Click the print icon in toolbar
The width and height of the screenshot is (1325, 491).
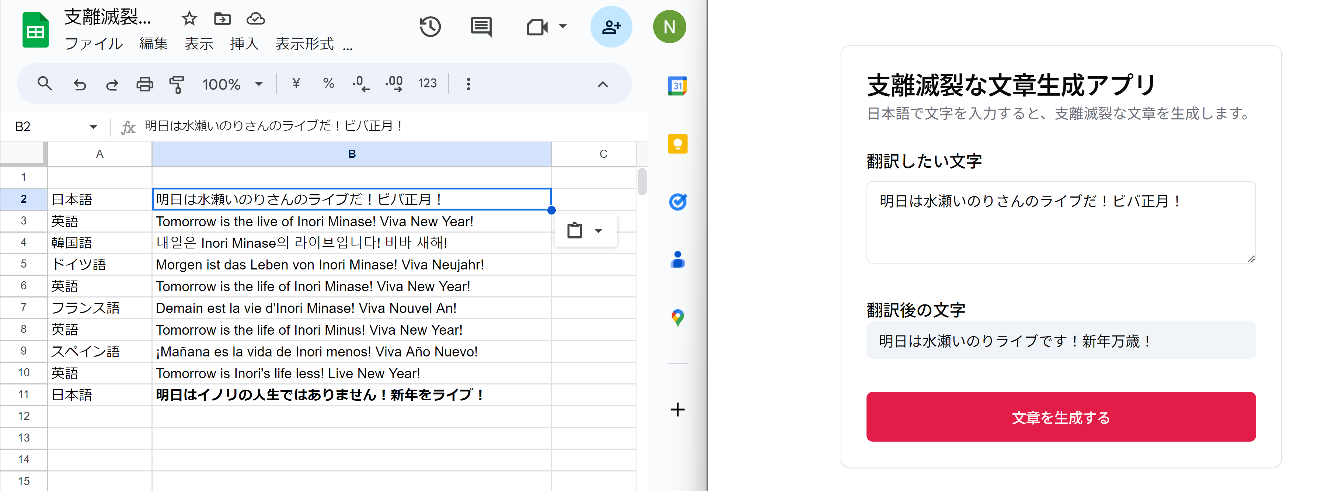(x=144, y=84)
